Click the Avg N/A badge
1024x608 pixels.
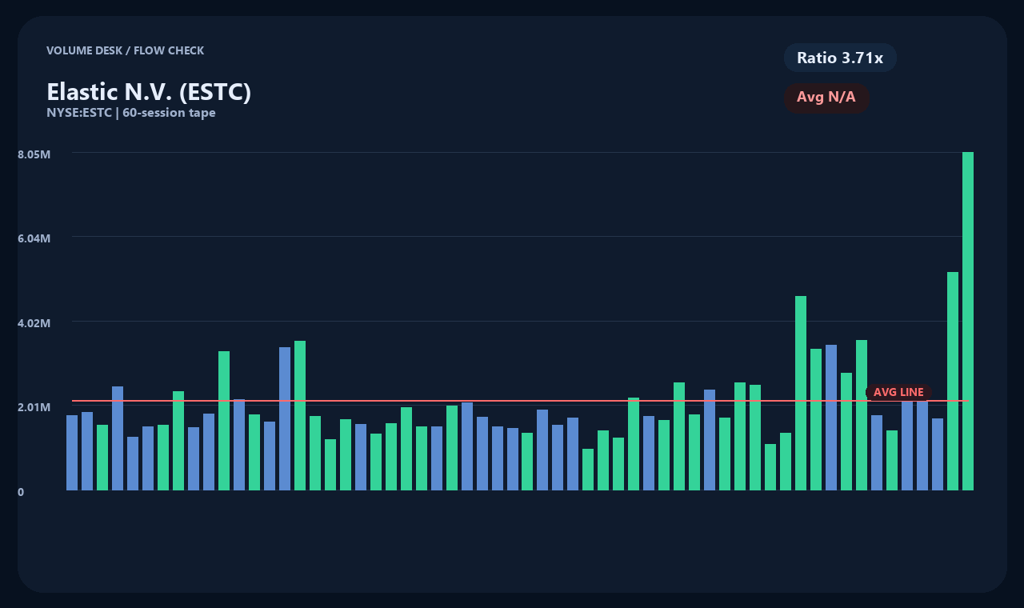(x=826, y=98)
